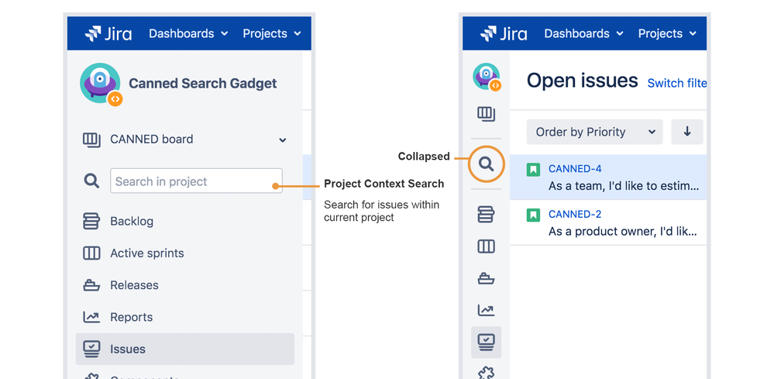Click the Reports chart icon in the collapsed sidebar

[487, 310]
